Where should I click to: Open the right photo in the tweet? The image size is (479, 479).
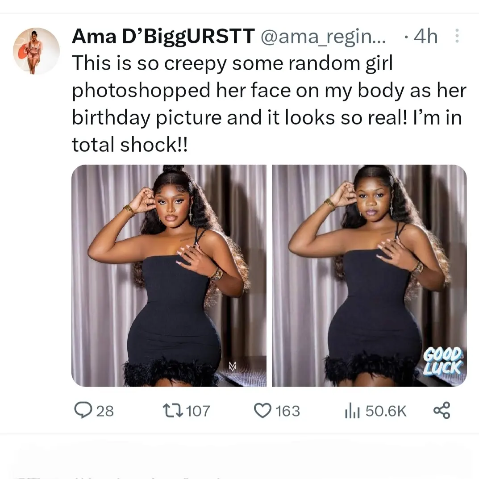369,275
